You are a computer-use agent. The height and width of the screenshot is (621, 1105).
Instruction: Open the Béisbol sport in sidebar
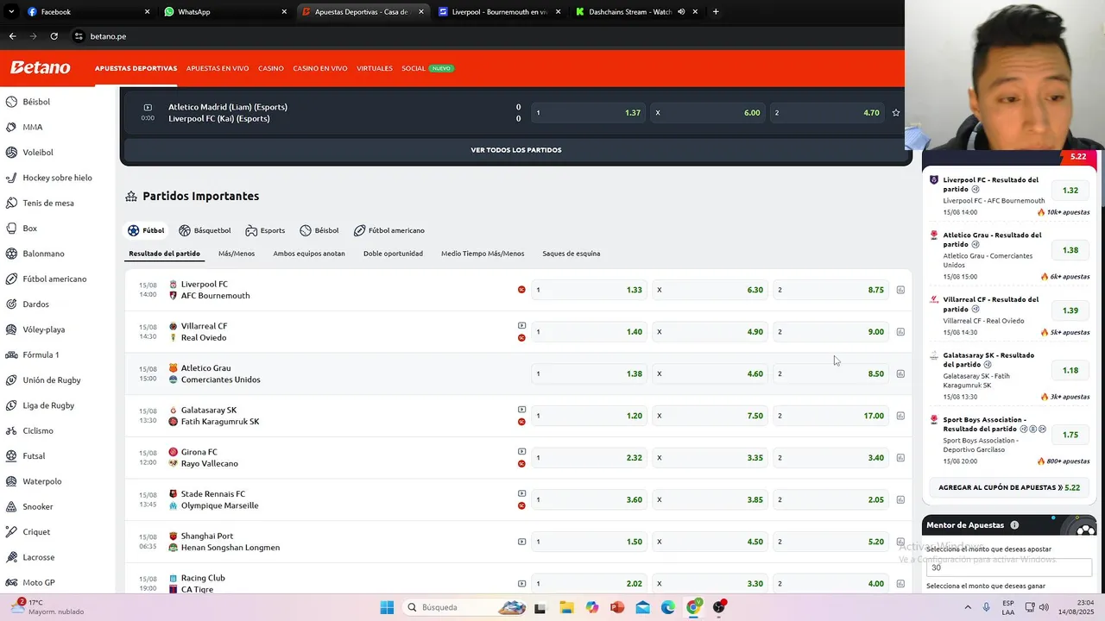point(36,102)
